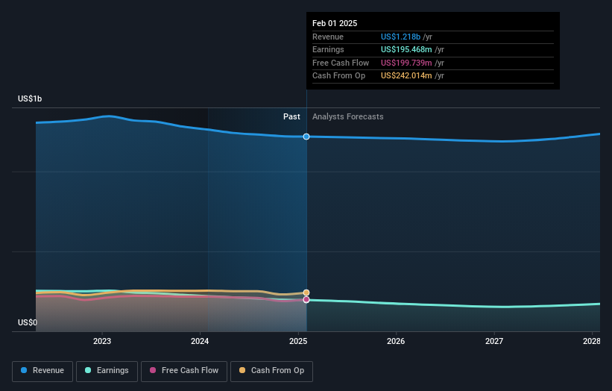Click the Revenue row label in tooltip
This screenshot has width=612, height=391.
click(328, 37)
